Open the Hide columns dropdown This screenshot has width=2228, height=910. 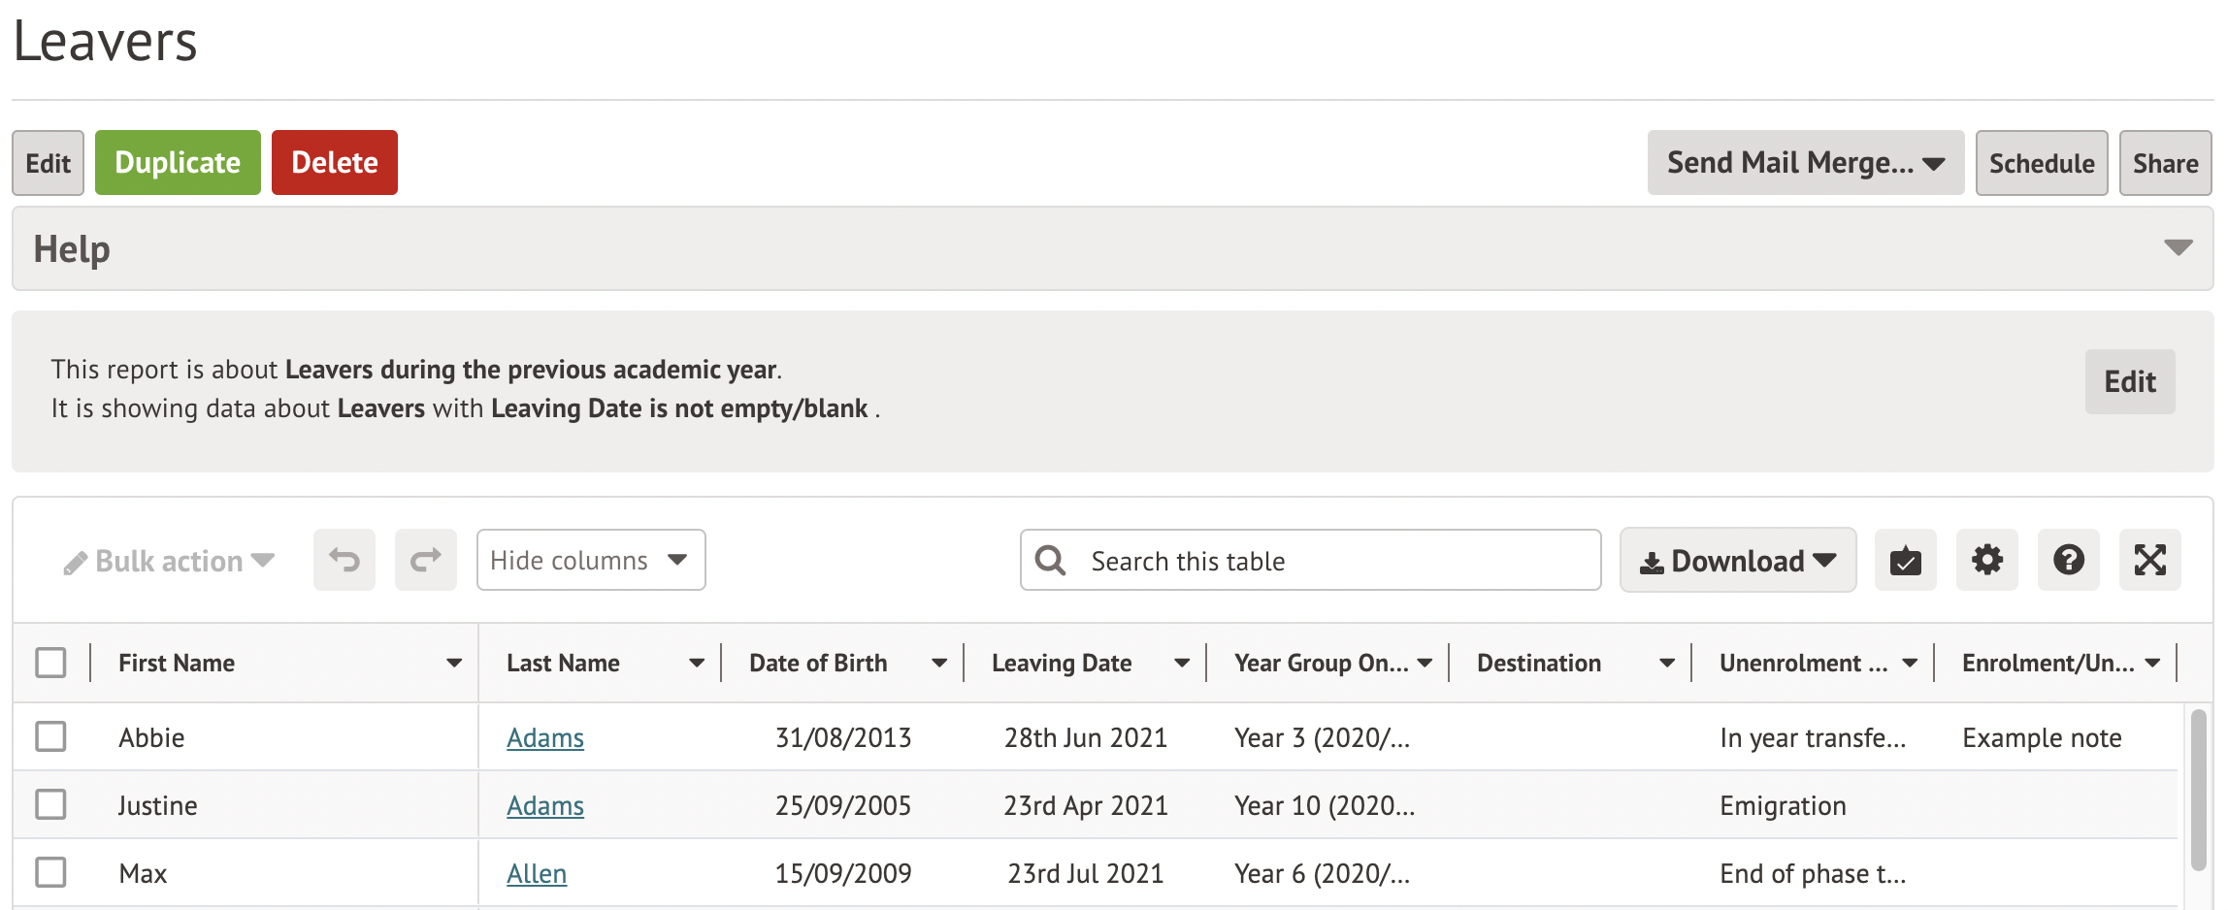tap(590, 560)
